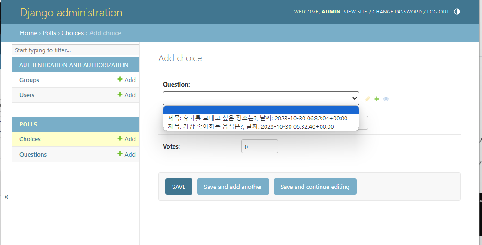Click the plus Add next to Users
The image size is (482, 245).
coord(126,95)
